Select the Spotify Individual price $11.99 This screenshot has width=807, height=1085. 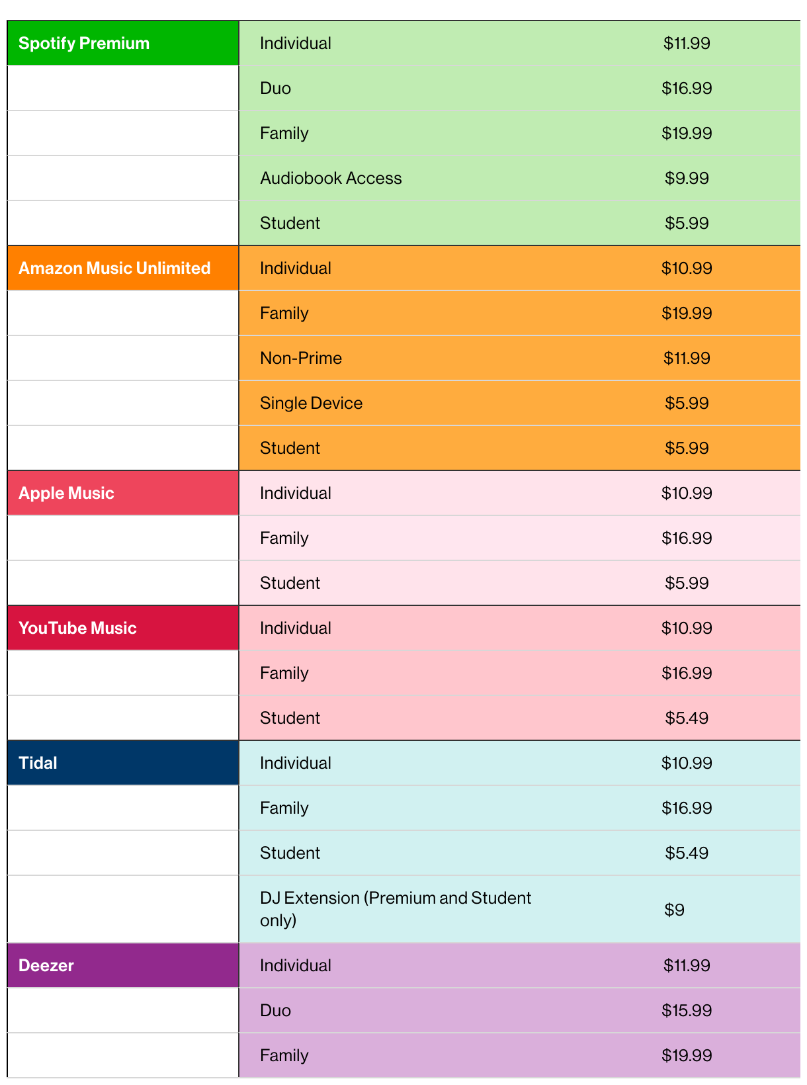(687, 44)
